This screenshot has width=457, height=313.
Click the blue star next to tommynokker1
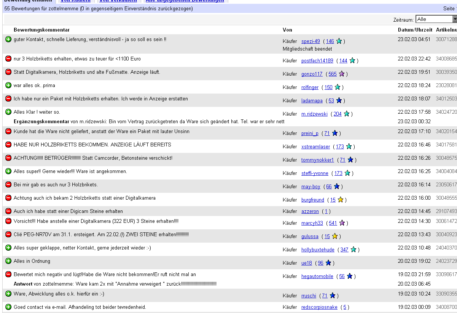(350, 160)
